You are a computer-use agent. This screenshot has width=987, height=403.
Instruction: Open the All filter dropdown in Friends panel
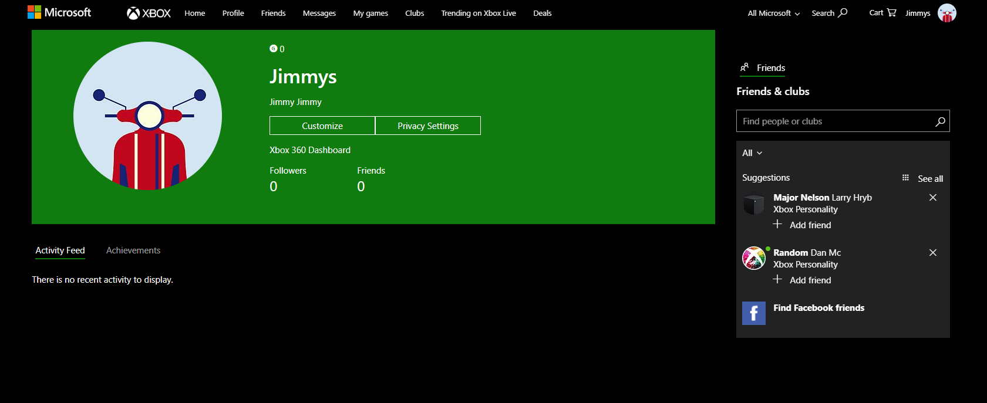tap(752, 153)
